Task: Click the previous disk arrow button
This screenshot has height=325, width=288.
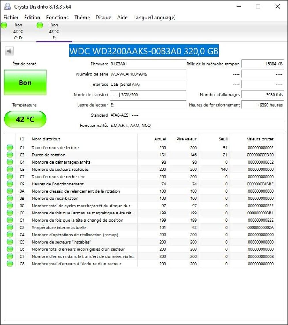Action: tap(9, 51)
